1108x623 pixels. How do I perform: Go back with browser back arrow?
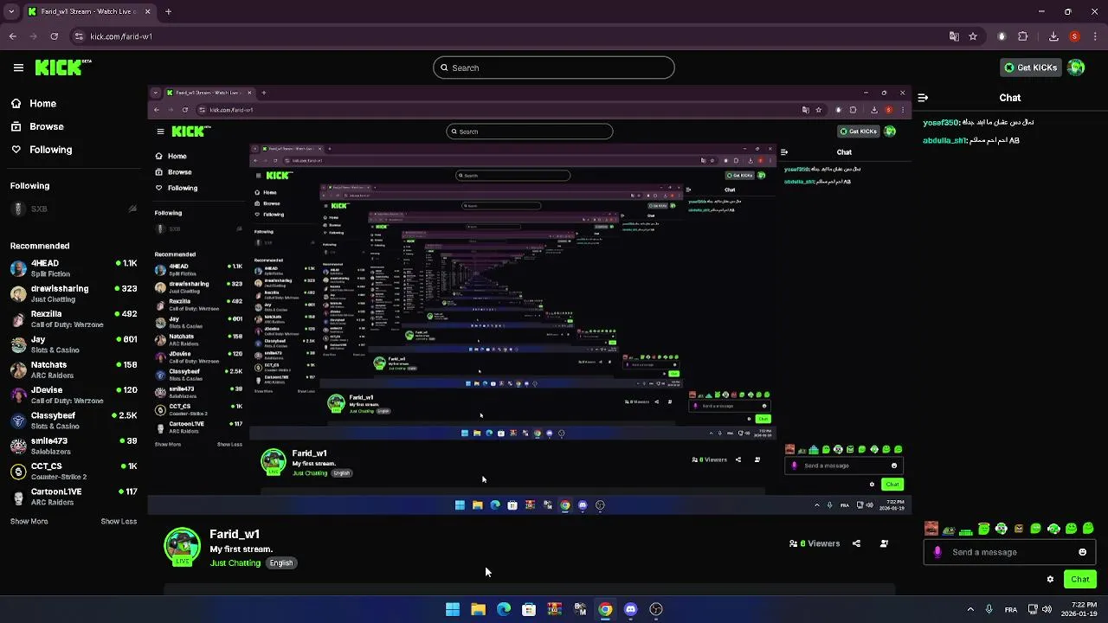pyautogui.click(x=12, y=36)
